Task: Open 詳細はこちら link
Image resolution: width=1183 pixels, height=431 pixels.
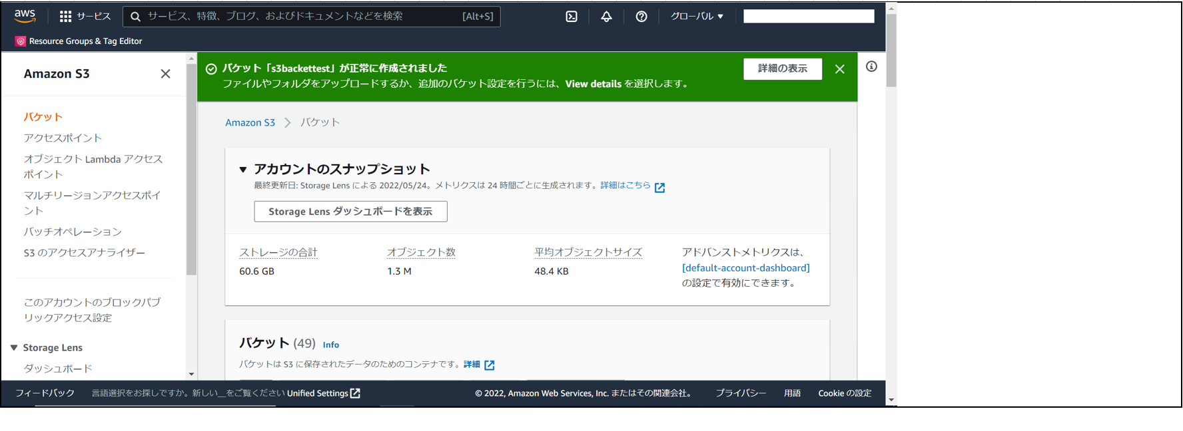Action: point(625,186)
